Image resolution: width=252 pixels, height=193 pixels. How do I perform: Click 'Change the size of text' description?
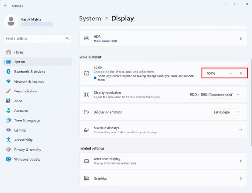124,72
